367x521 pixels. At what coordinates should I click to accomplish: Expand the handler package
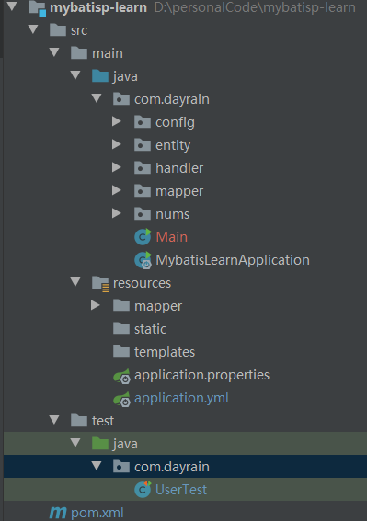[117, 167]
